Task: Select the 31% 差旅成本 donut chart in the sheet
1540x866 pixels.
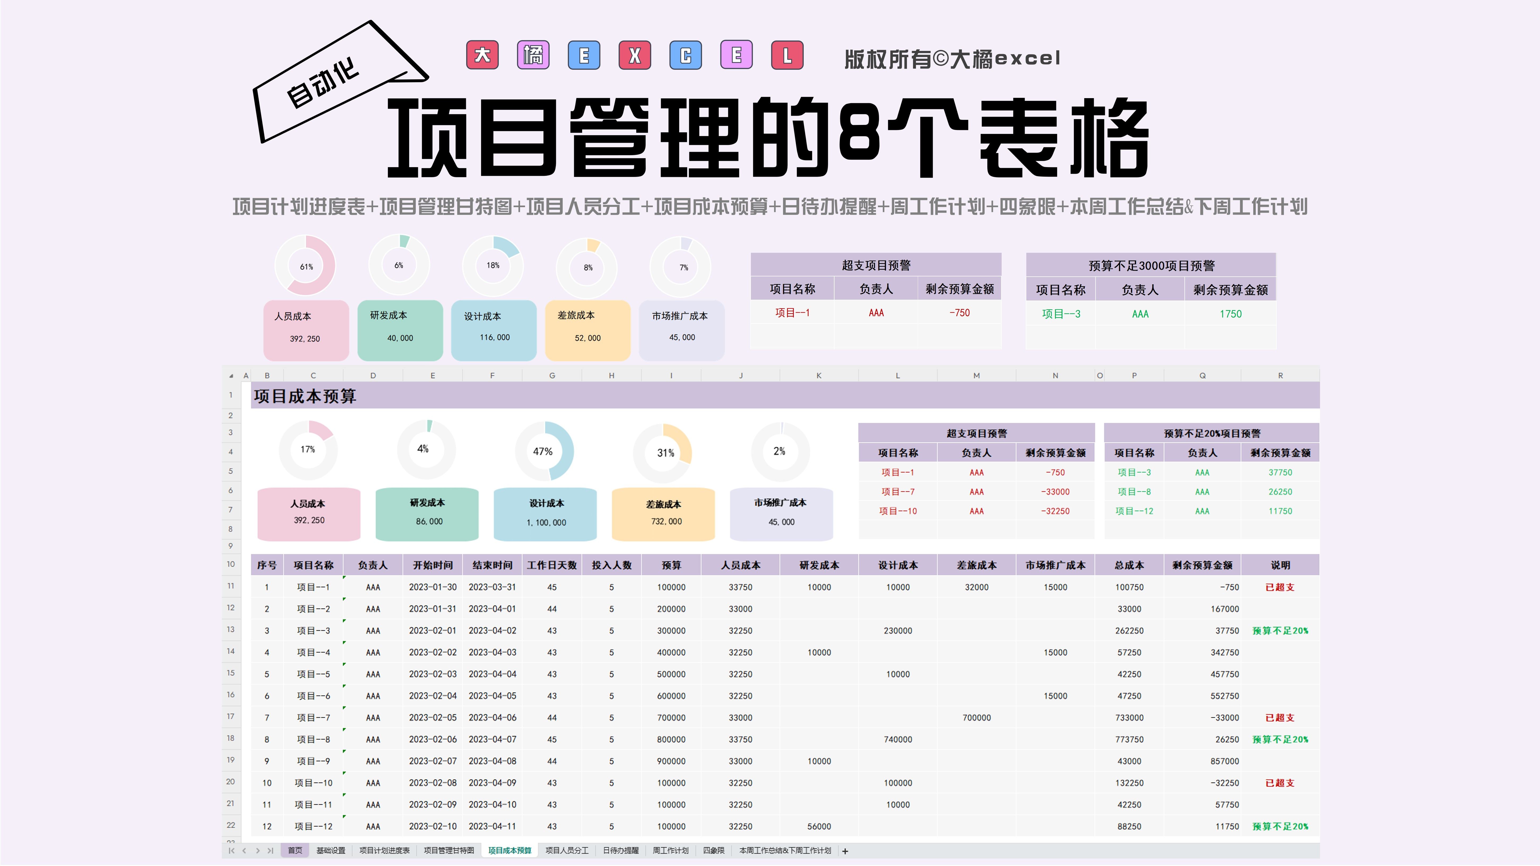Action: click(x=662, y=453)
